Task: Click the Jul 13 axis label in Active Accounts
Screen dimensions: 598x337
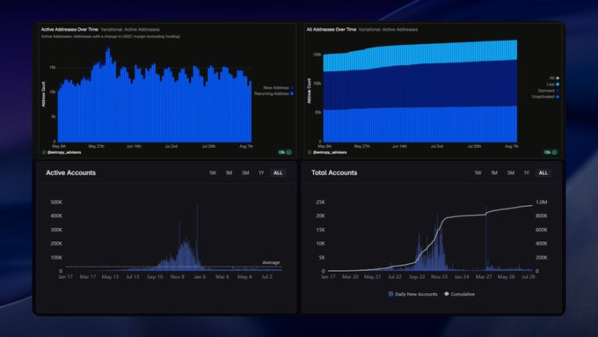Action: 132,276
